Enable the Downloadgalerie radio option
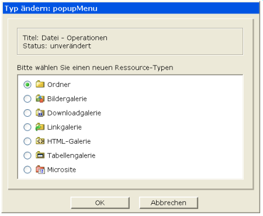This screenshot has height=216, width=263. [27, 113]
